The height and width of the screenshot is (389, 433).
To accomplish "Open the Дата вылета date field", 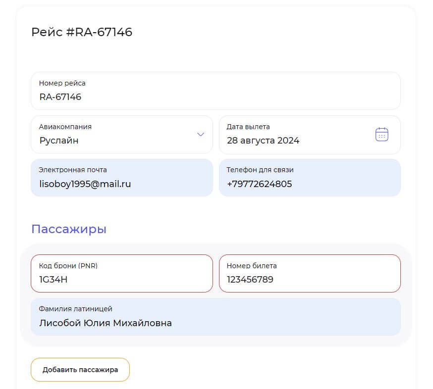I will [x=310, y=135].
